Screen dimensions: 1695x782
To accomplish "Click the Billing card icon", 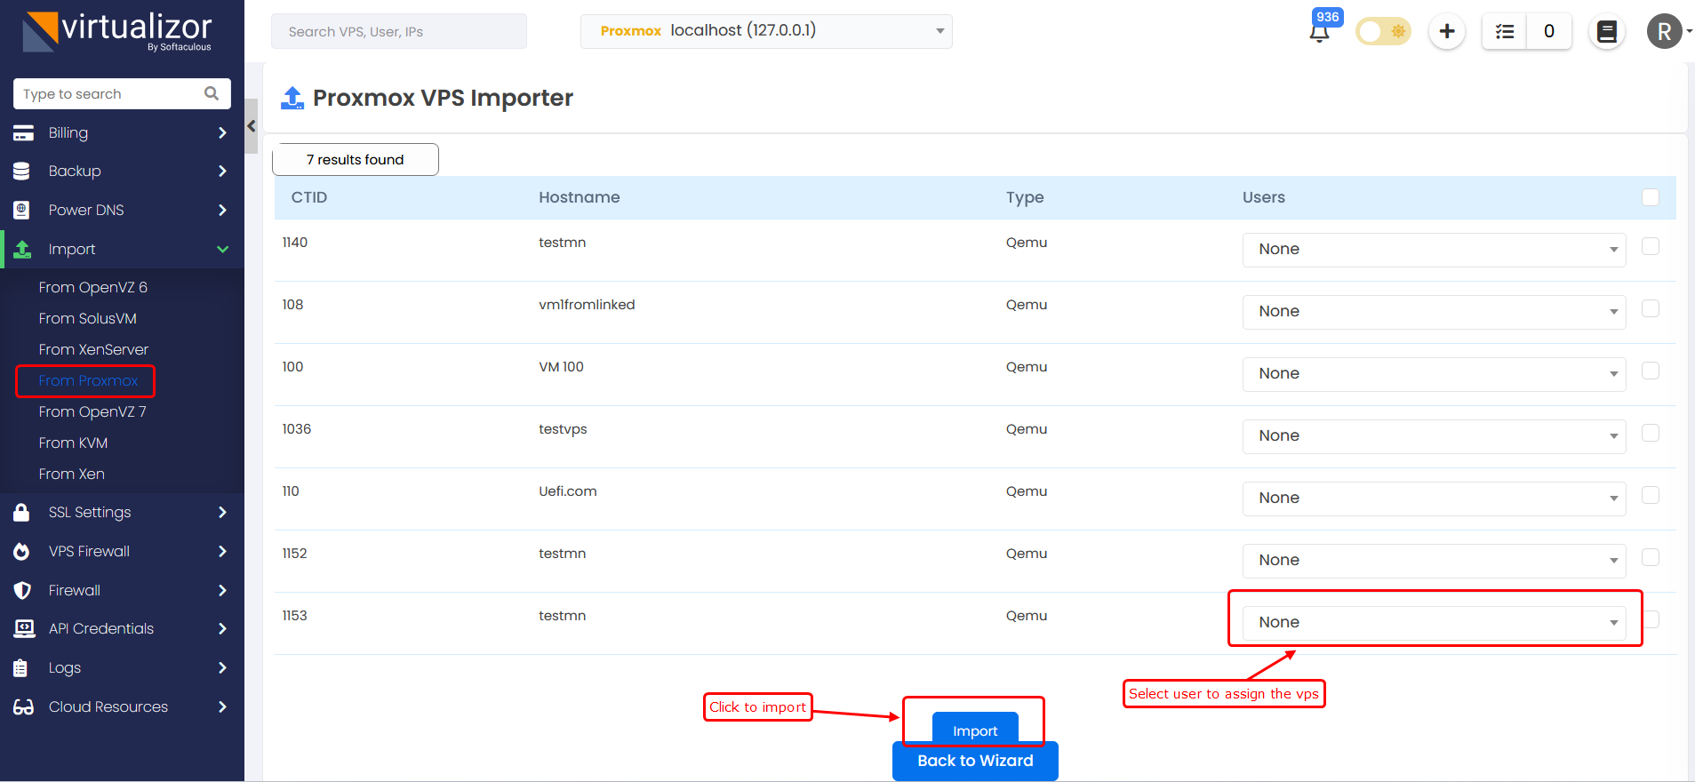I will pyautogui.click(x=23, y=133).
